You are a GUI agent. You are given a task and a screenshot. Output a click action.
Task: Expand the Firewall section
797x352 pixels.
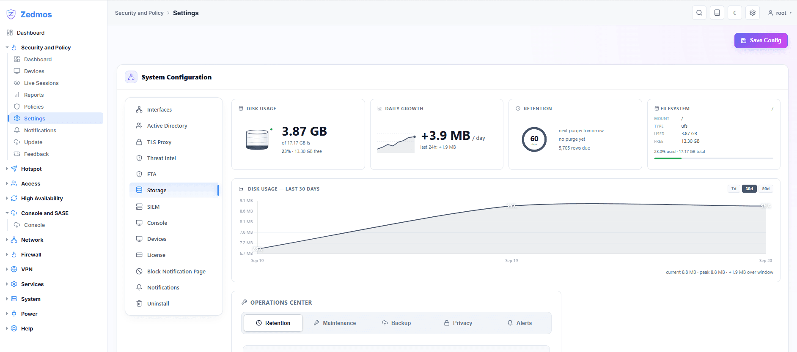coord(7,254)
